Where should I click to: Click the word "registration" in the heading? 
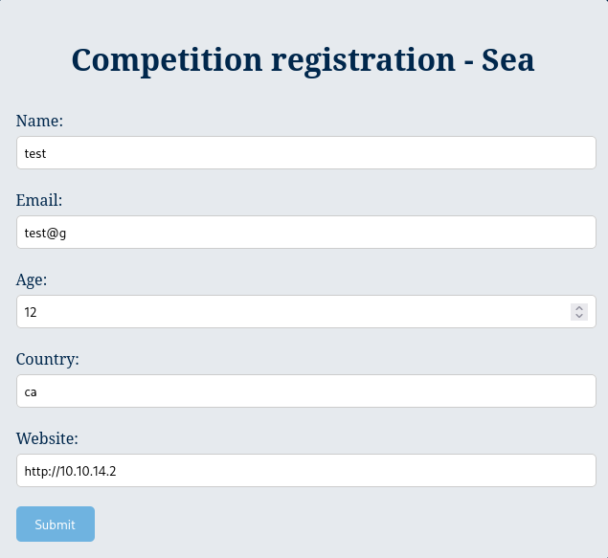pyautogui.click(x=362, y=59)
